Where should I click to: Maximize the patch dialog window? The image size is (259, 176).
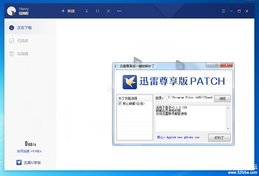[x=217, y=65]
